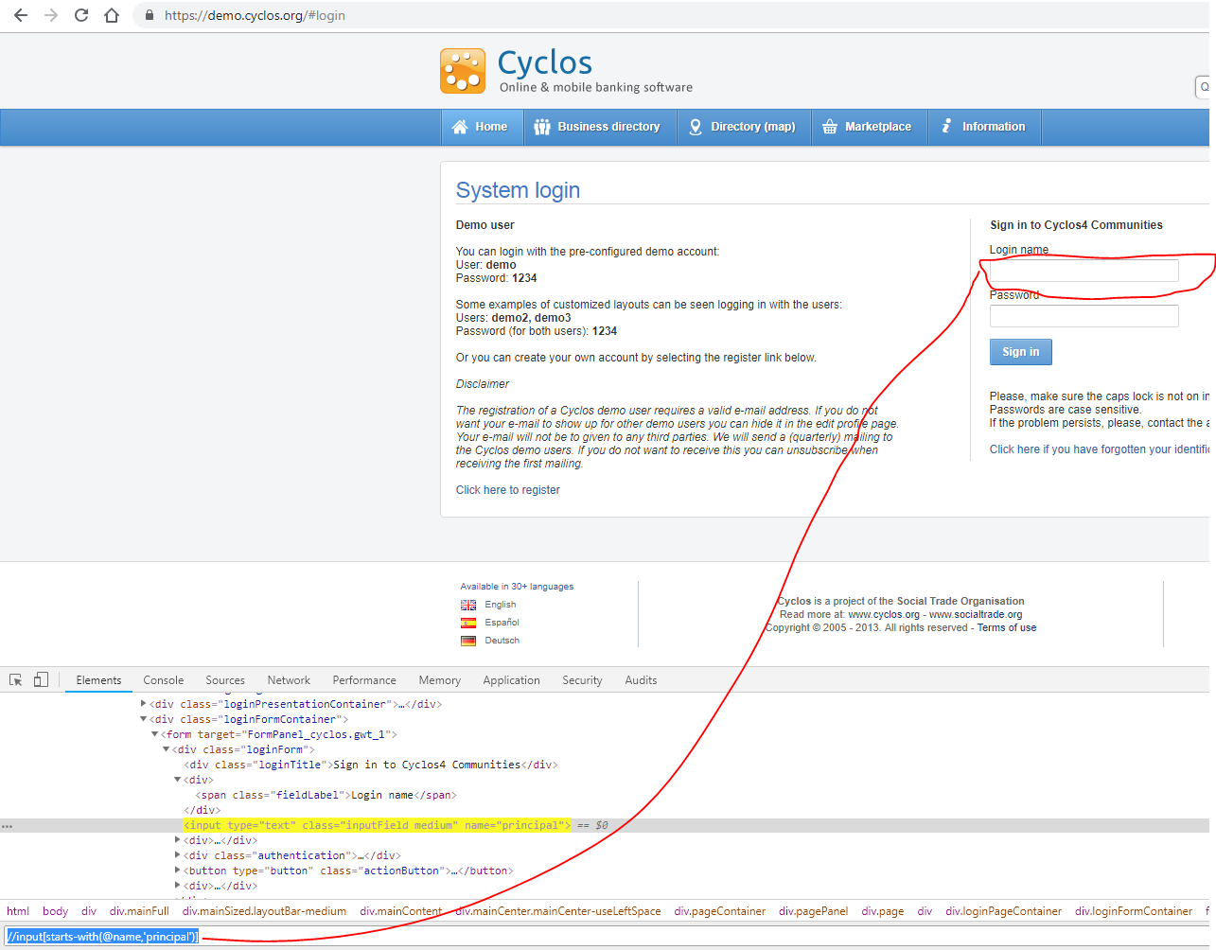Switch to DevTools Network tab

coord(289,680)
